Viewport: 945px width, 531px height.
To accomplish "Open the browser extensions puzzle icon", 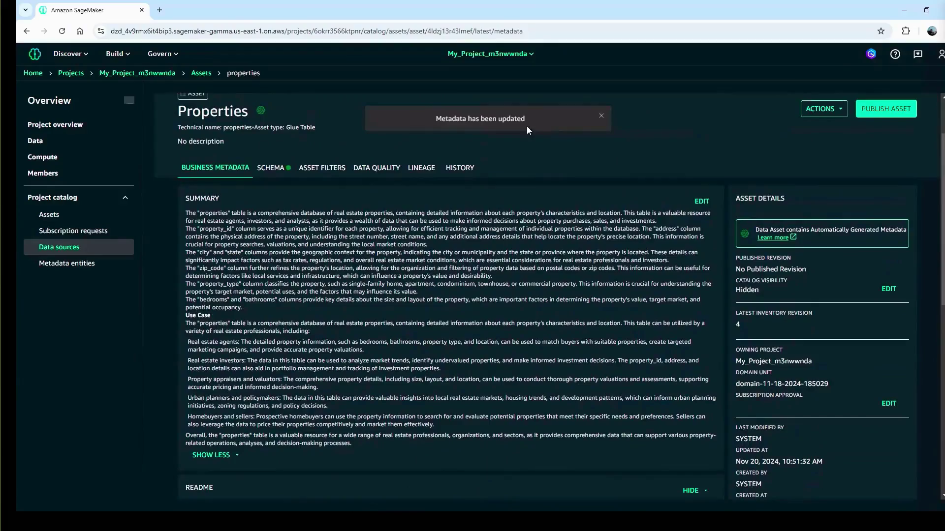I will coord(906,31).
